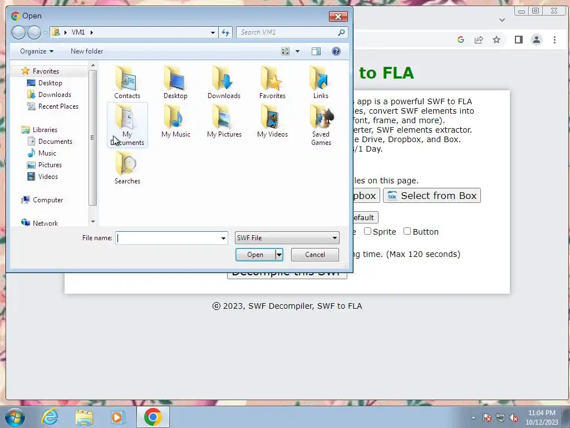This screenshot has height=428, width=570.
Task: Click the Google G icon in address bar
Action: [461, 40]
